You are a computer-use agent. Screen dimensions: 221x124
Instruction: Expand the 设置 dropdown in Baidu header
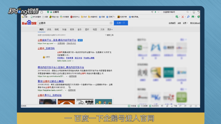[185, 23]
